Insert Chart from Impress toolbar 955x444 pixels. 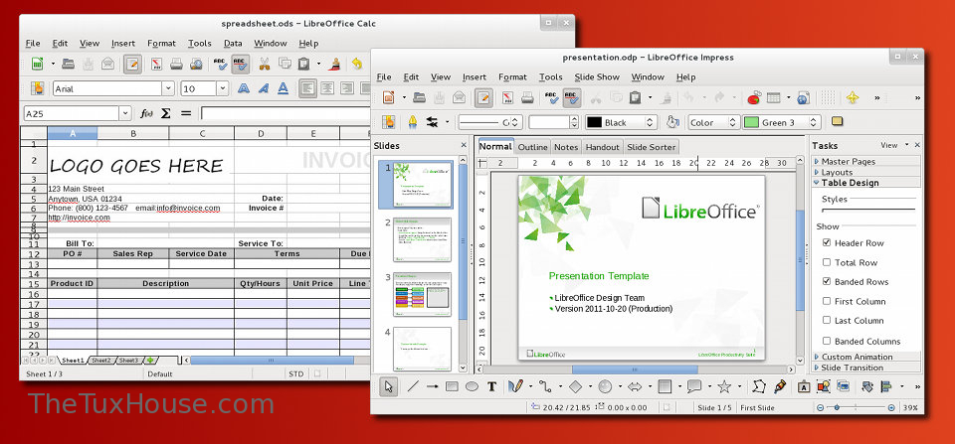pyautogui.click(x=754, y=97)
